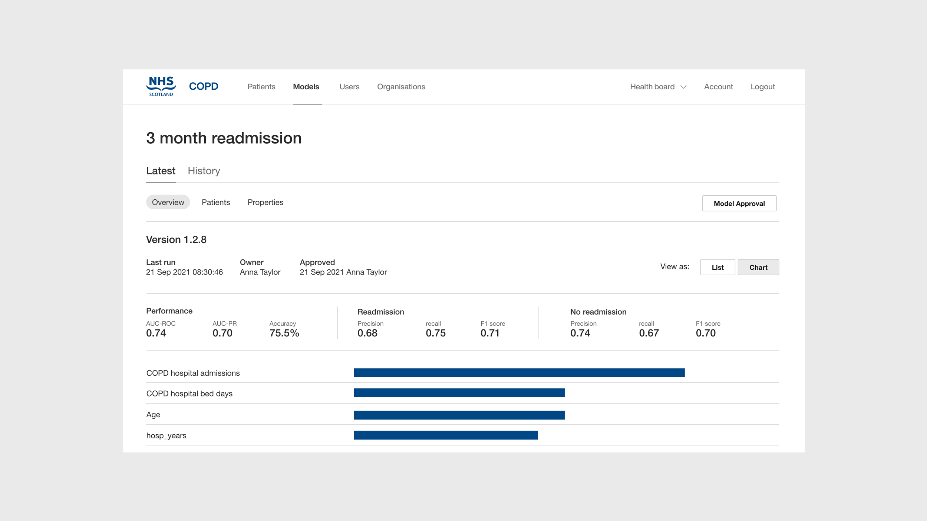Switch view to List
This screenshot has width=927, height=521.
tap(717, 267)
